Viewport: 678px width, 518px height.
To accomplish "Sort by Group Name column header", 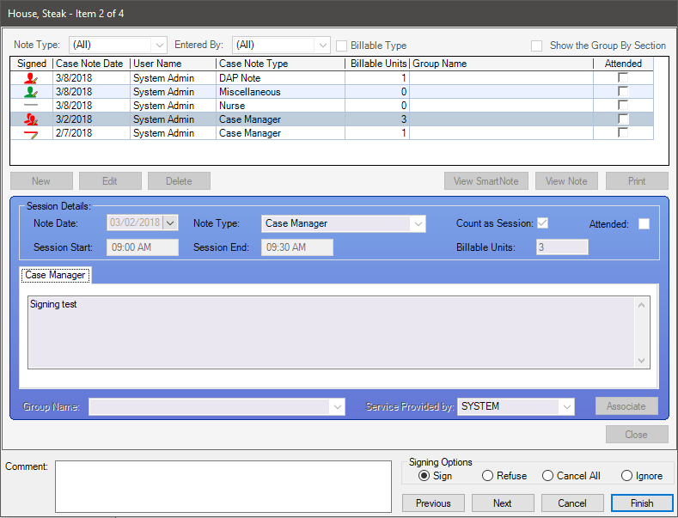I will pyautogui.click(x=501, y=64).
